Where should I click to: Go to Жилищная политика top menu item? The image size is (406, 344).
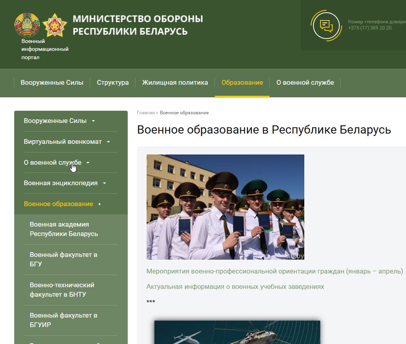[x=175, y=83]
